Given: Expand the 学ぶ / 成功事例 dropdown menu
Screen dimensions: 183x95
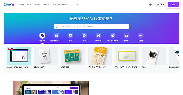Looking at the screenshot, I should coord(60,4).
